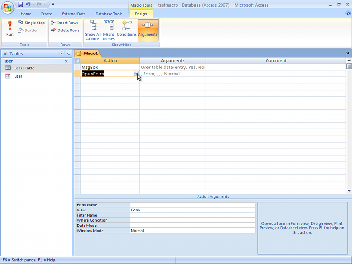Click the Builder button
This screenshot has height=264, width=352.
(28, 30)
